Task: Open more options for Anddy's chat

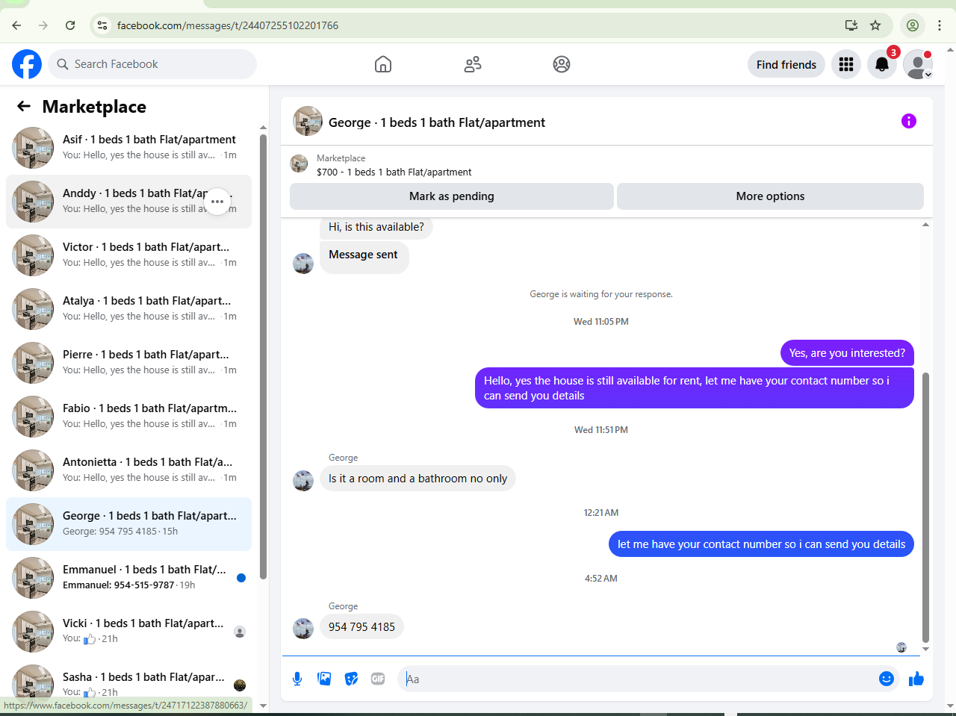Action: pyautogui.click(x=217, y=202)
